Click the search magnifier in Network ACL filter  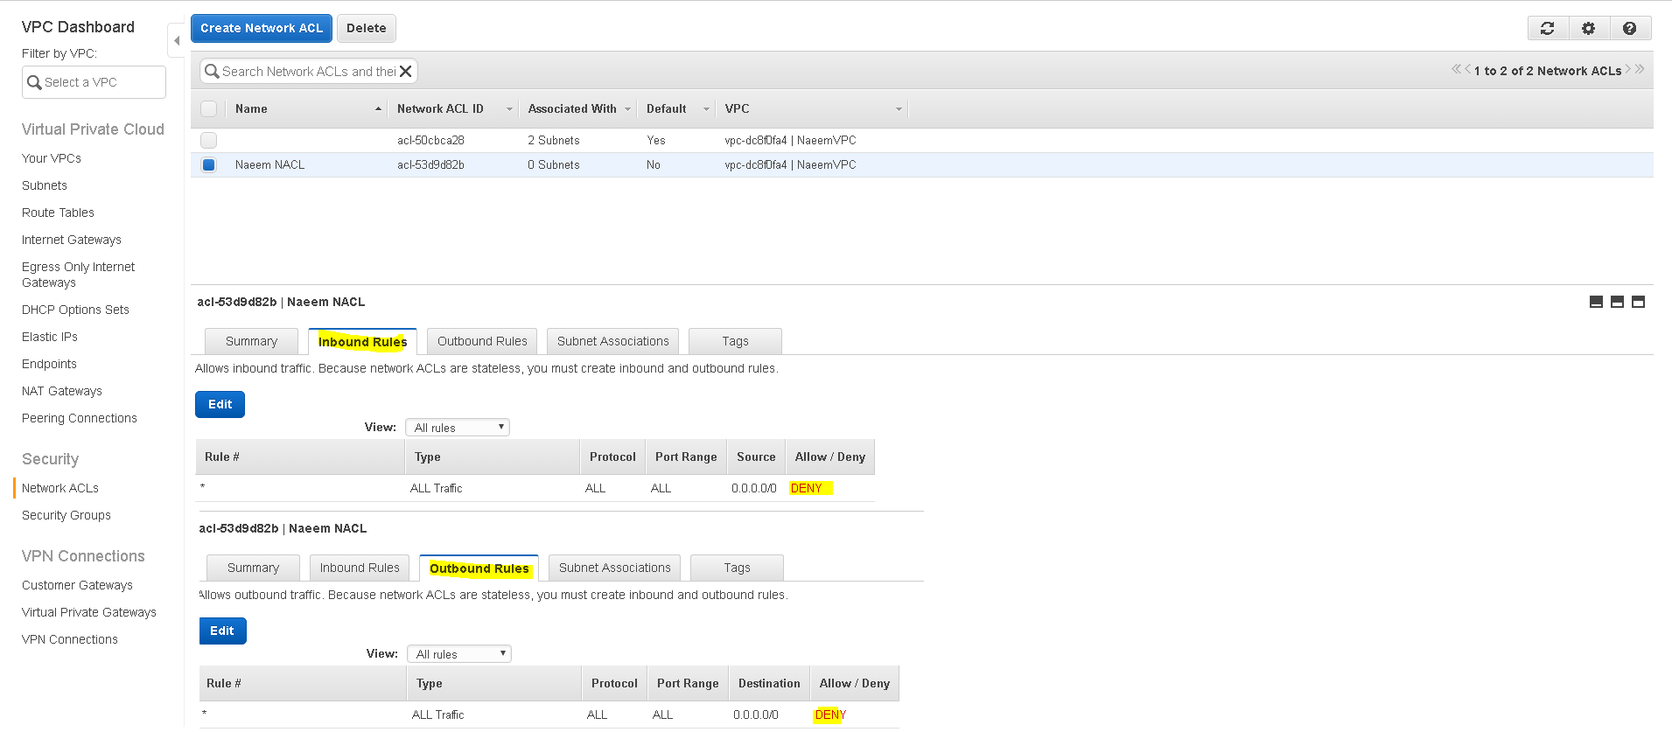(212, 72)
